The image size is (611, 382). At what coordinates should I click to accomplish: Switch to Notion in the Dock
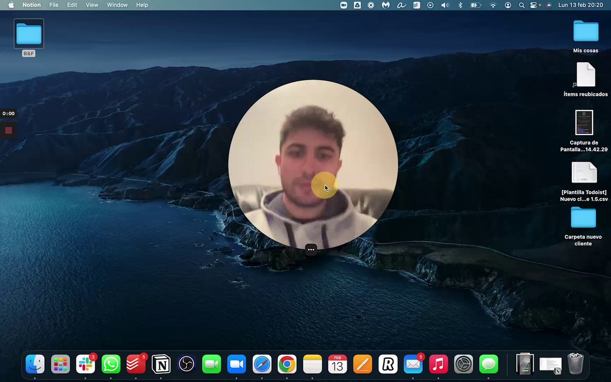[161, 365]
